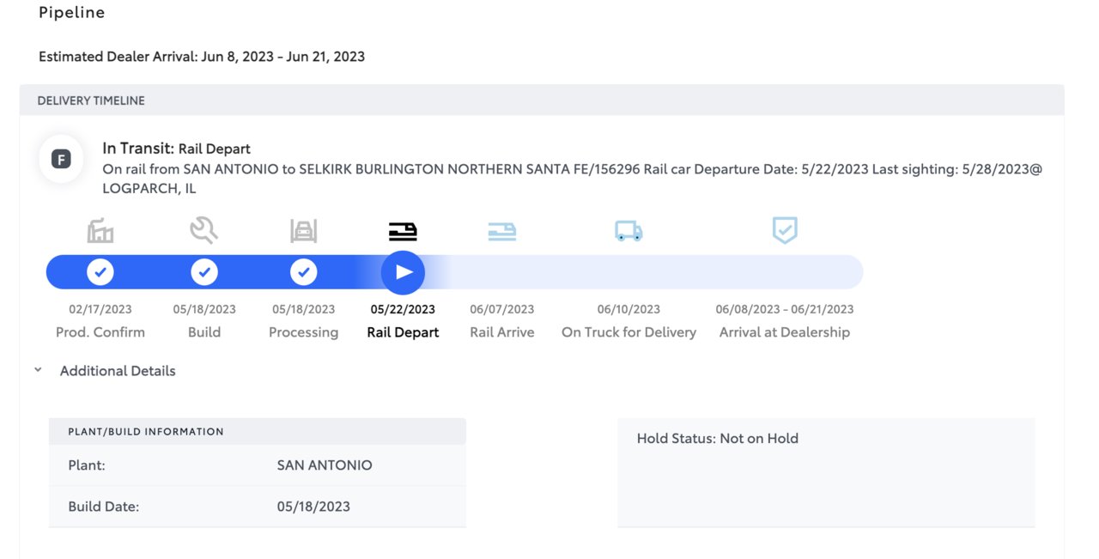Screen dimensions: 1099x559
Task: Click the 05/22/2023 Rail Depart date
Action: pos(403,309)
